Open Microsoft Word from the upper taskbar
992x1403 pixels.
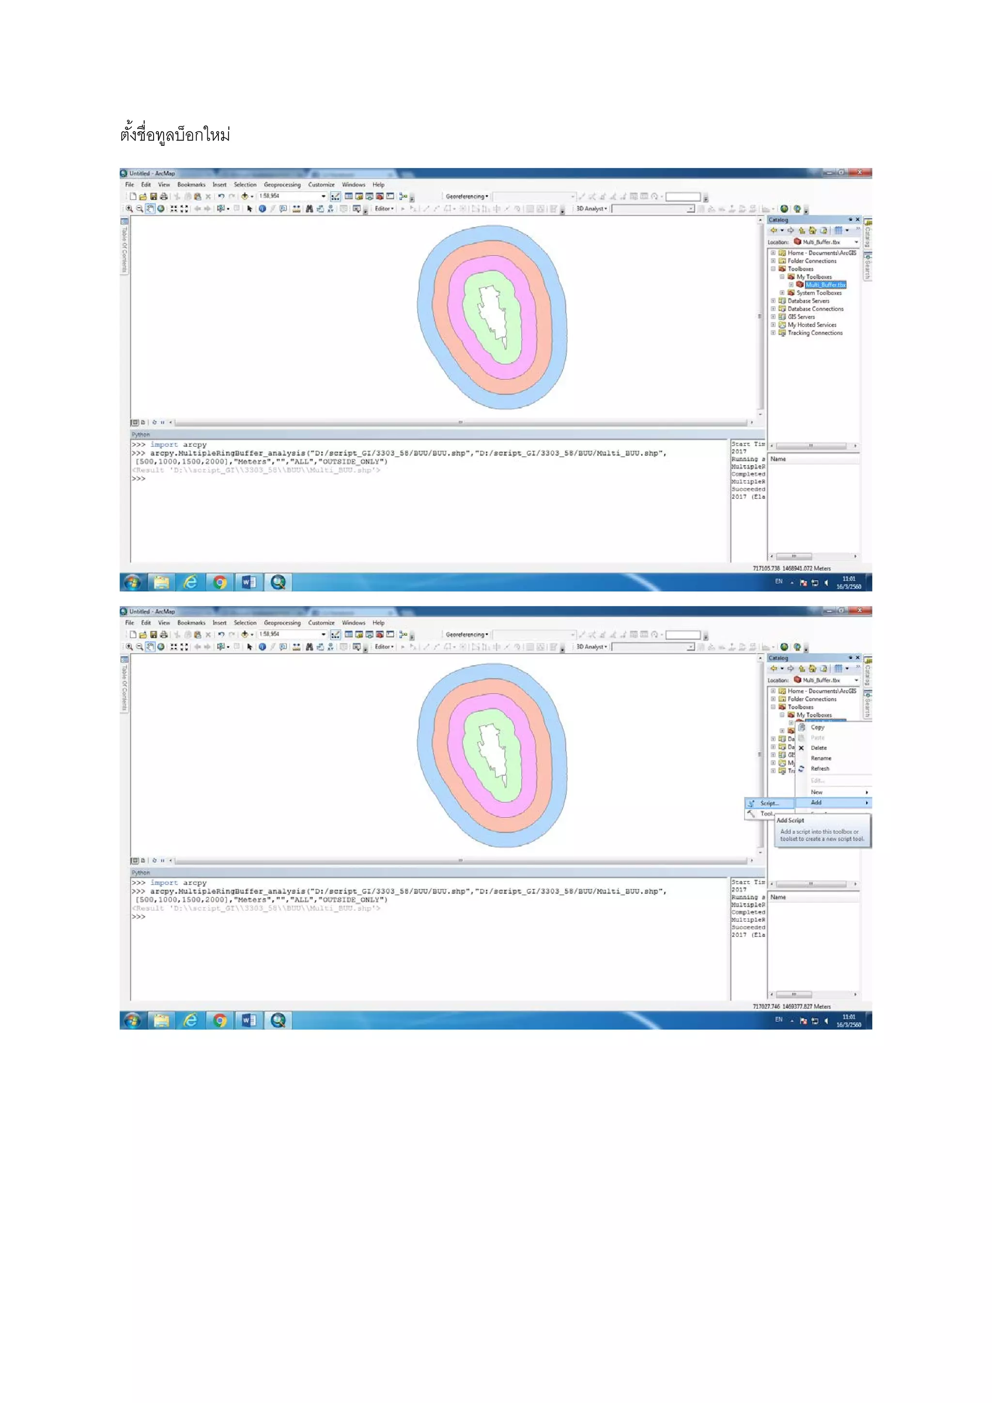coord(248,582)
